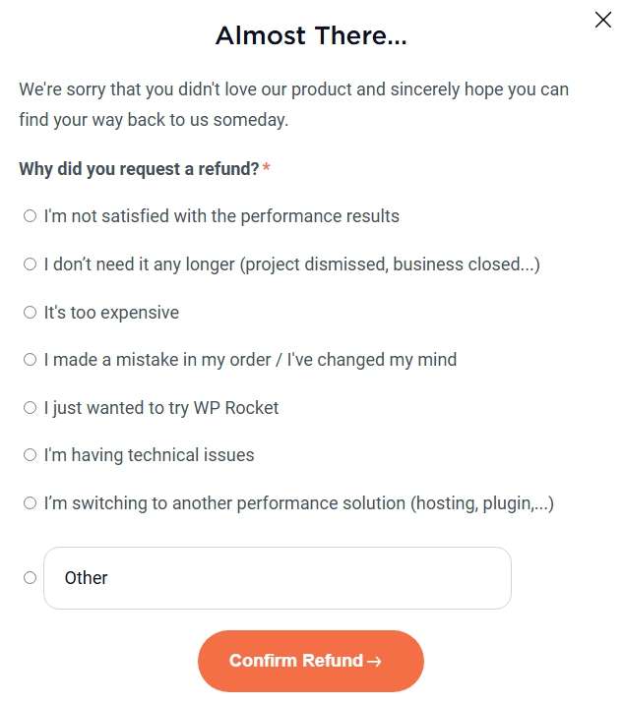Select the 'I just wanted to try WP Rocket' radio button

click(31, 408)
